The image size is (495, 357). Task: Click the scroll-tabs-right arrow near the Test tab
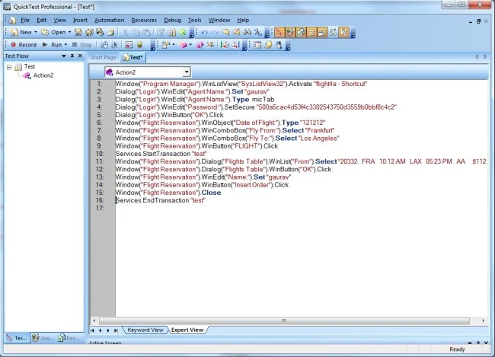coord(485,57)
